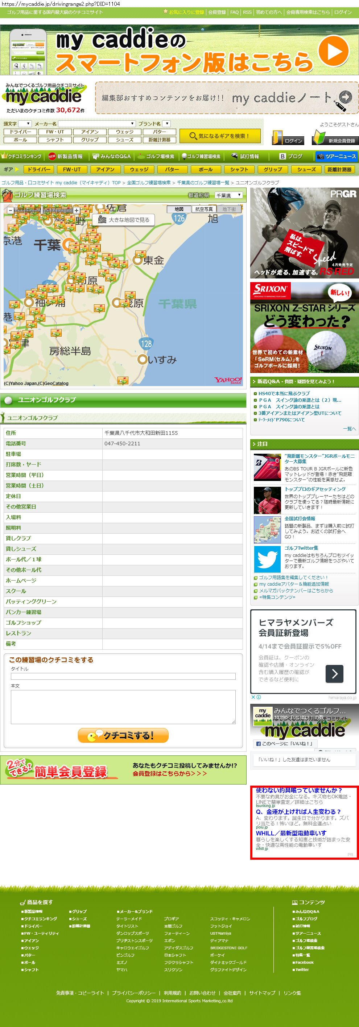Click the 一覧へ link under Q&A list

(x=350, y=429)
